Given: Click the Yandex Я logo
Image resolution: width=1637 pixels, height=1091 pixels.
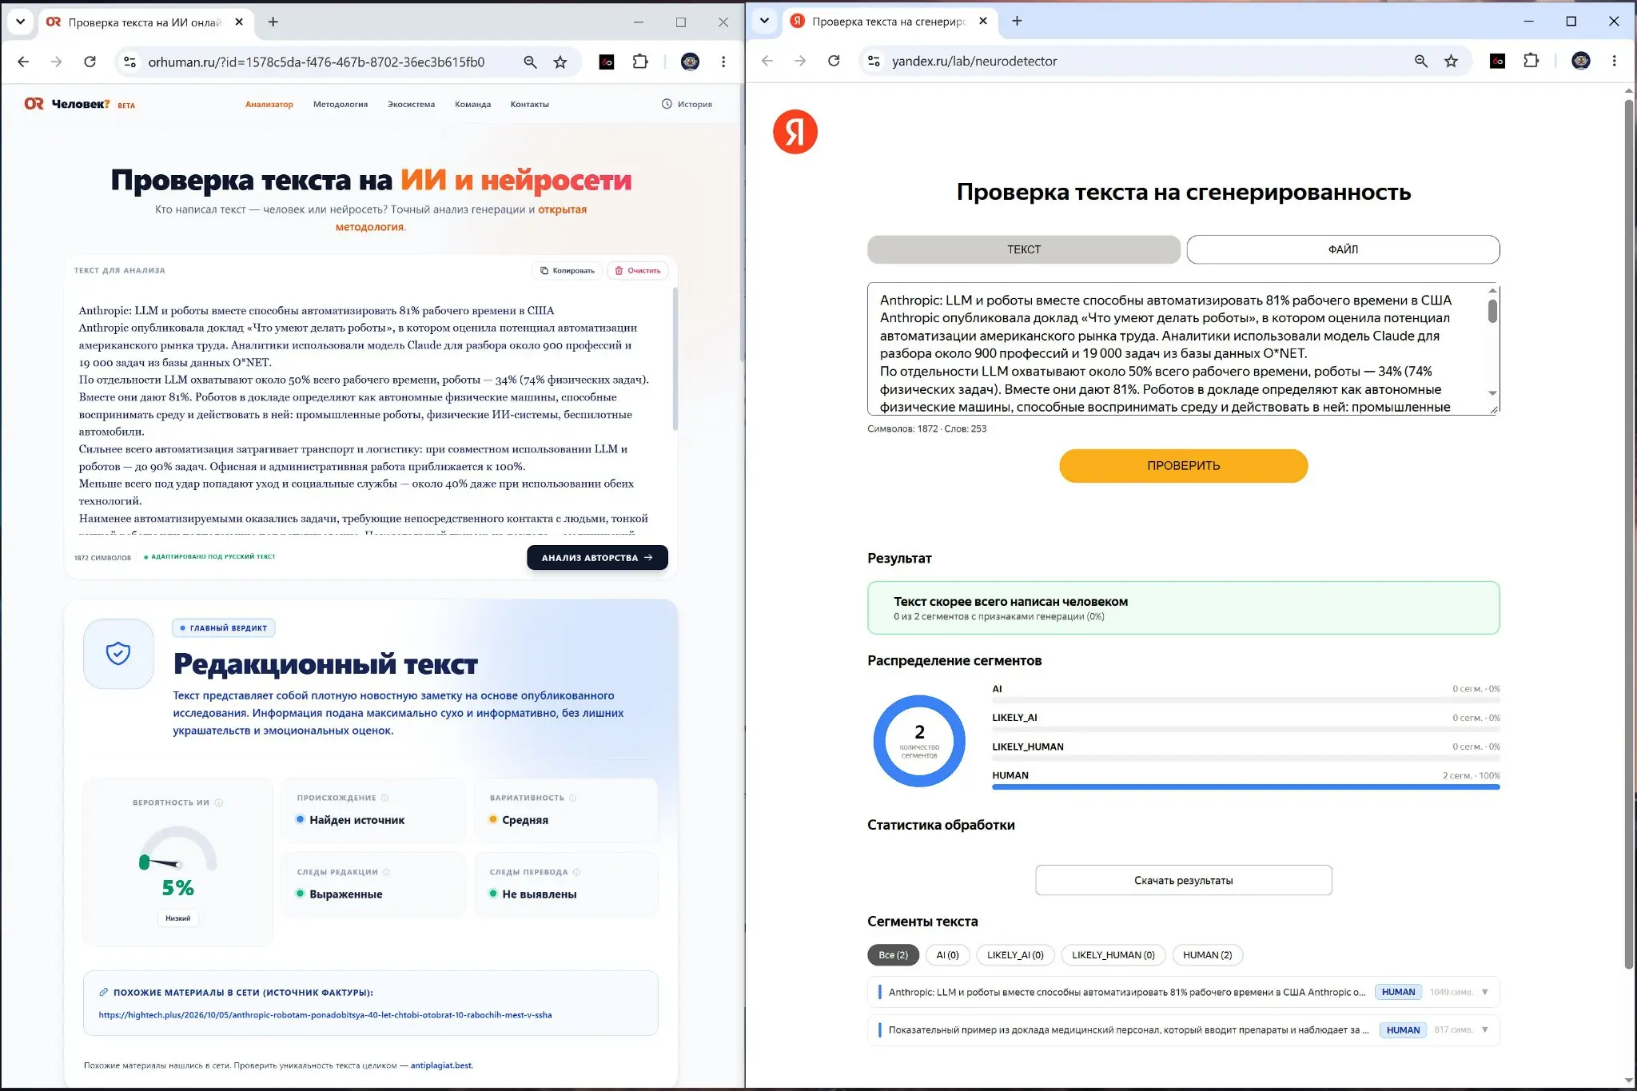Looking at the screenshot, I should pos(795,132).
